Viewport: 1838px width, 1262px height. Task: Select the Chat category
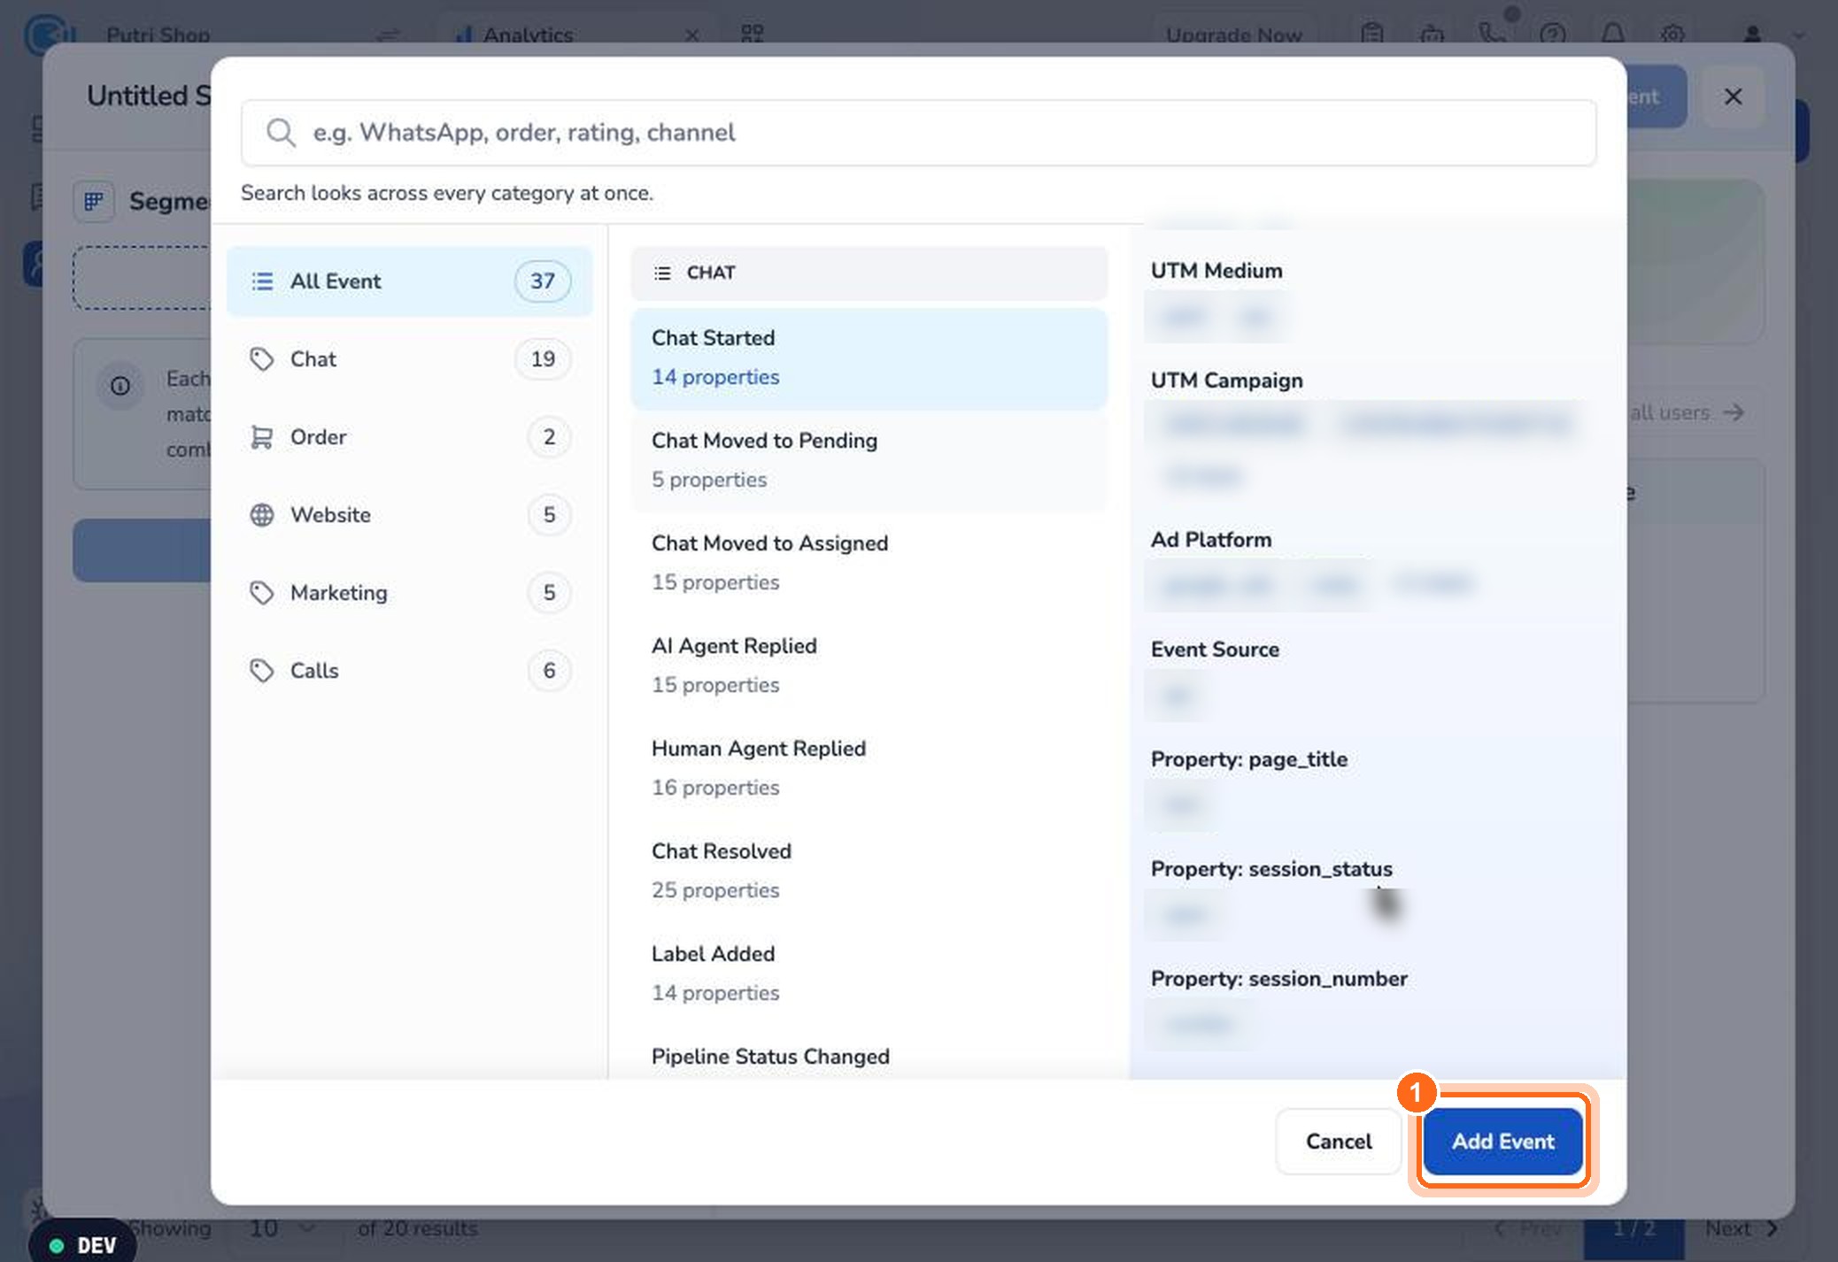(x=409, y=359)
